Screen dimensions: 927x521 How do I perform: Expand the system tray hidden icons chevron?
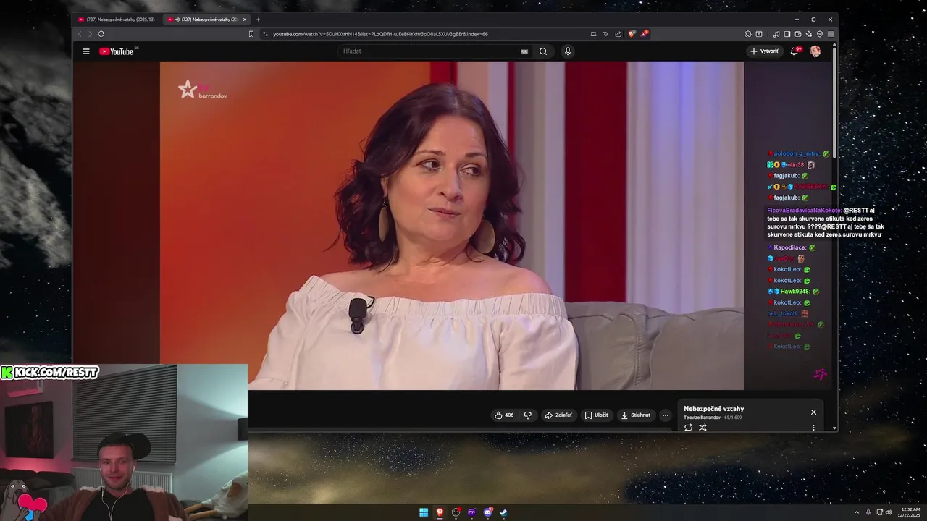point(857,512)
